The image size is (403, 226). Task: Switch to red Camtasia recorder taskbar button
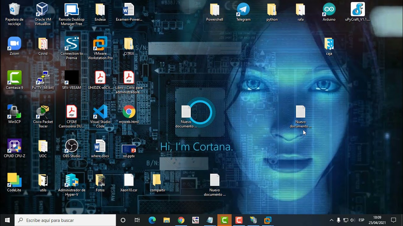tap(239, 220)
